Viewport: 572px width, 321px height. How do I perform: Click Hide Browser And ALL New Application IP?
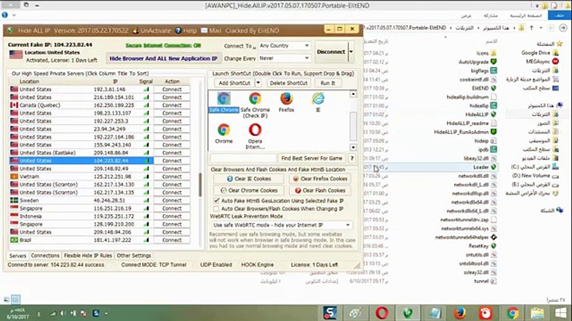click(x=163, y=58)
